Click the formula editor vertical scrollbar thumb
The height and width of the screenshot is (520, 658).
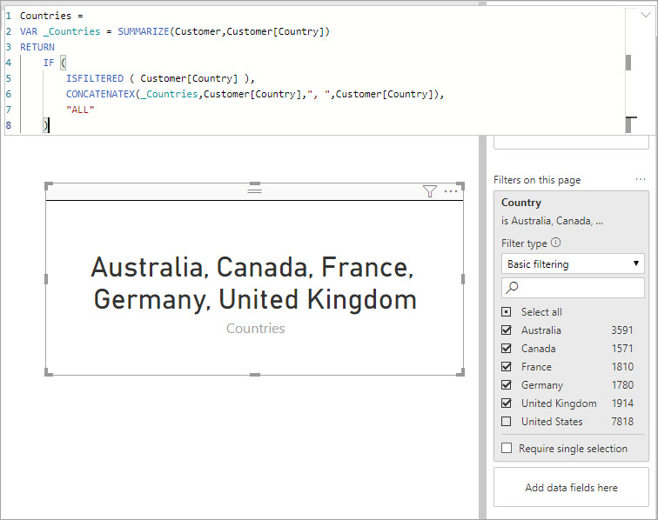(628, 63)
